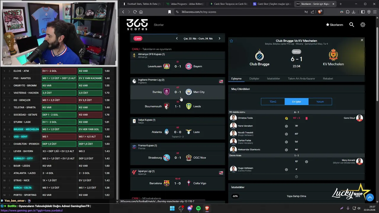379x213 pixels.
Task: Go to previous date range arrow
Action: pos(177,38)
